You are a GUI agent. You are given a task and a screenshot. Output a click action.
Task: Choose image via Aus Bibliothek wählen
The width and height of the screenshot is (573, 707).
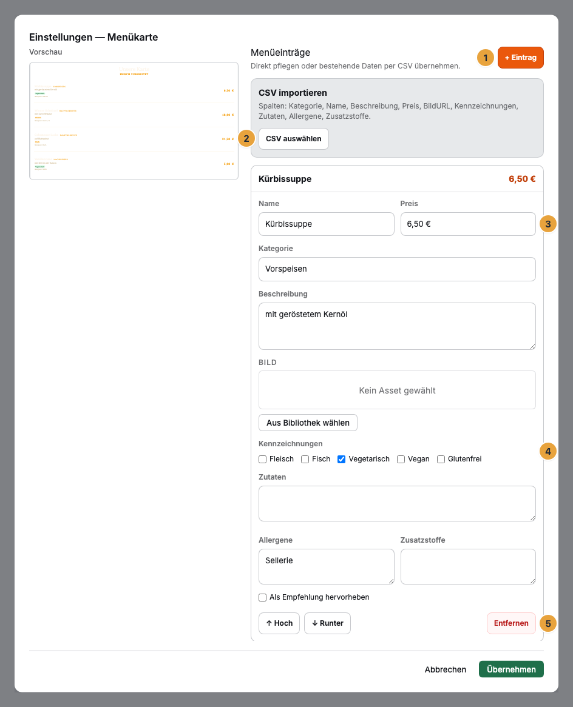[x=308, y=423]
